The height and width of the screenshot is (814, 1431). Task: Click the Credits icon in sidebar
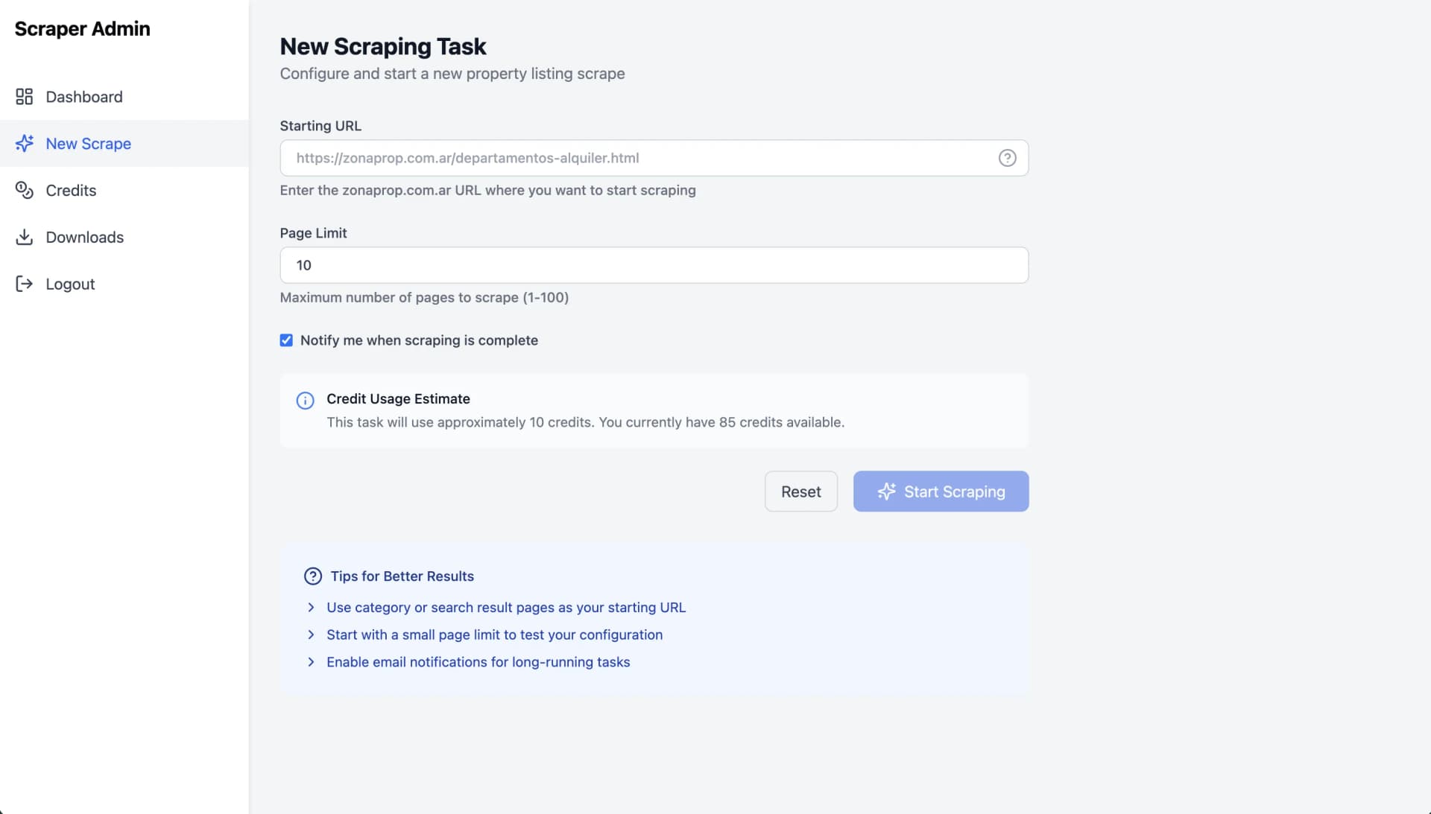tap(24, 189)
